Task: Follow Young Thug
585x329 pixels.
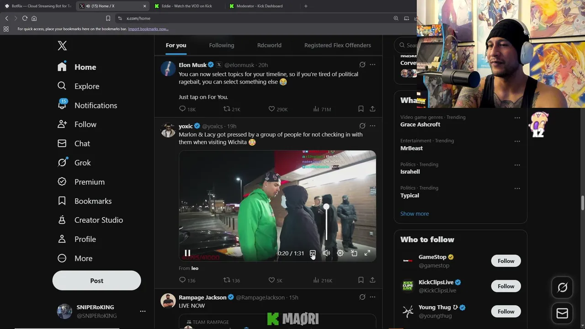Action: pyautogui.click(x=506, y=311)
